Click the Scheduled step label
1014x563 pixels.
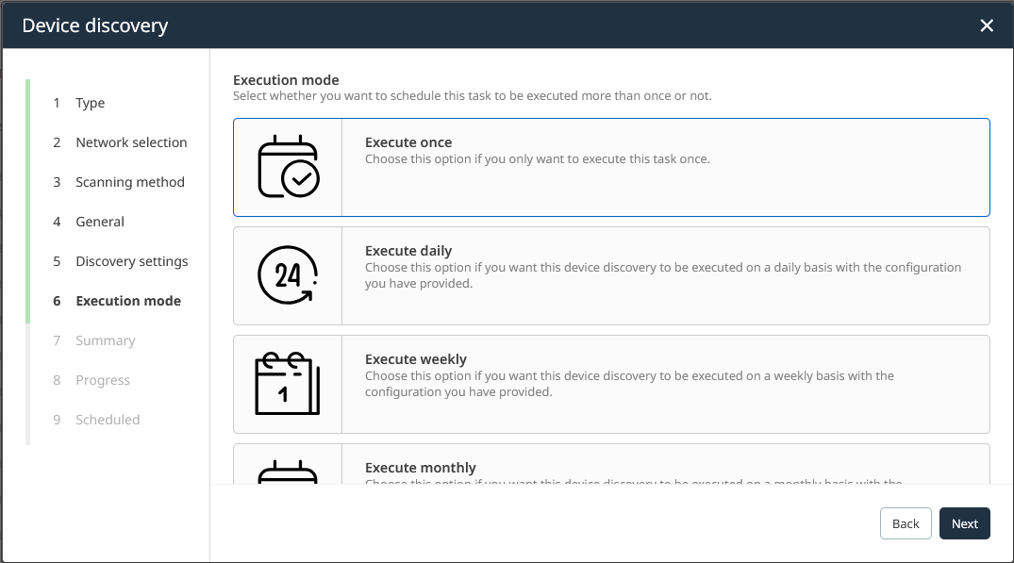[x=108, y=420]
